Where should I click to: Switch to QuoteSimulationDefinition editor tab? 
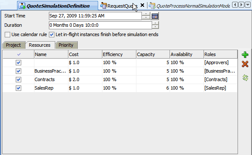coord(57,6)
